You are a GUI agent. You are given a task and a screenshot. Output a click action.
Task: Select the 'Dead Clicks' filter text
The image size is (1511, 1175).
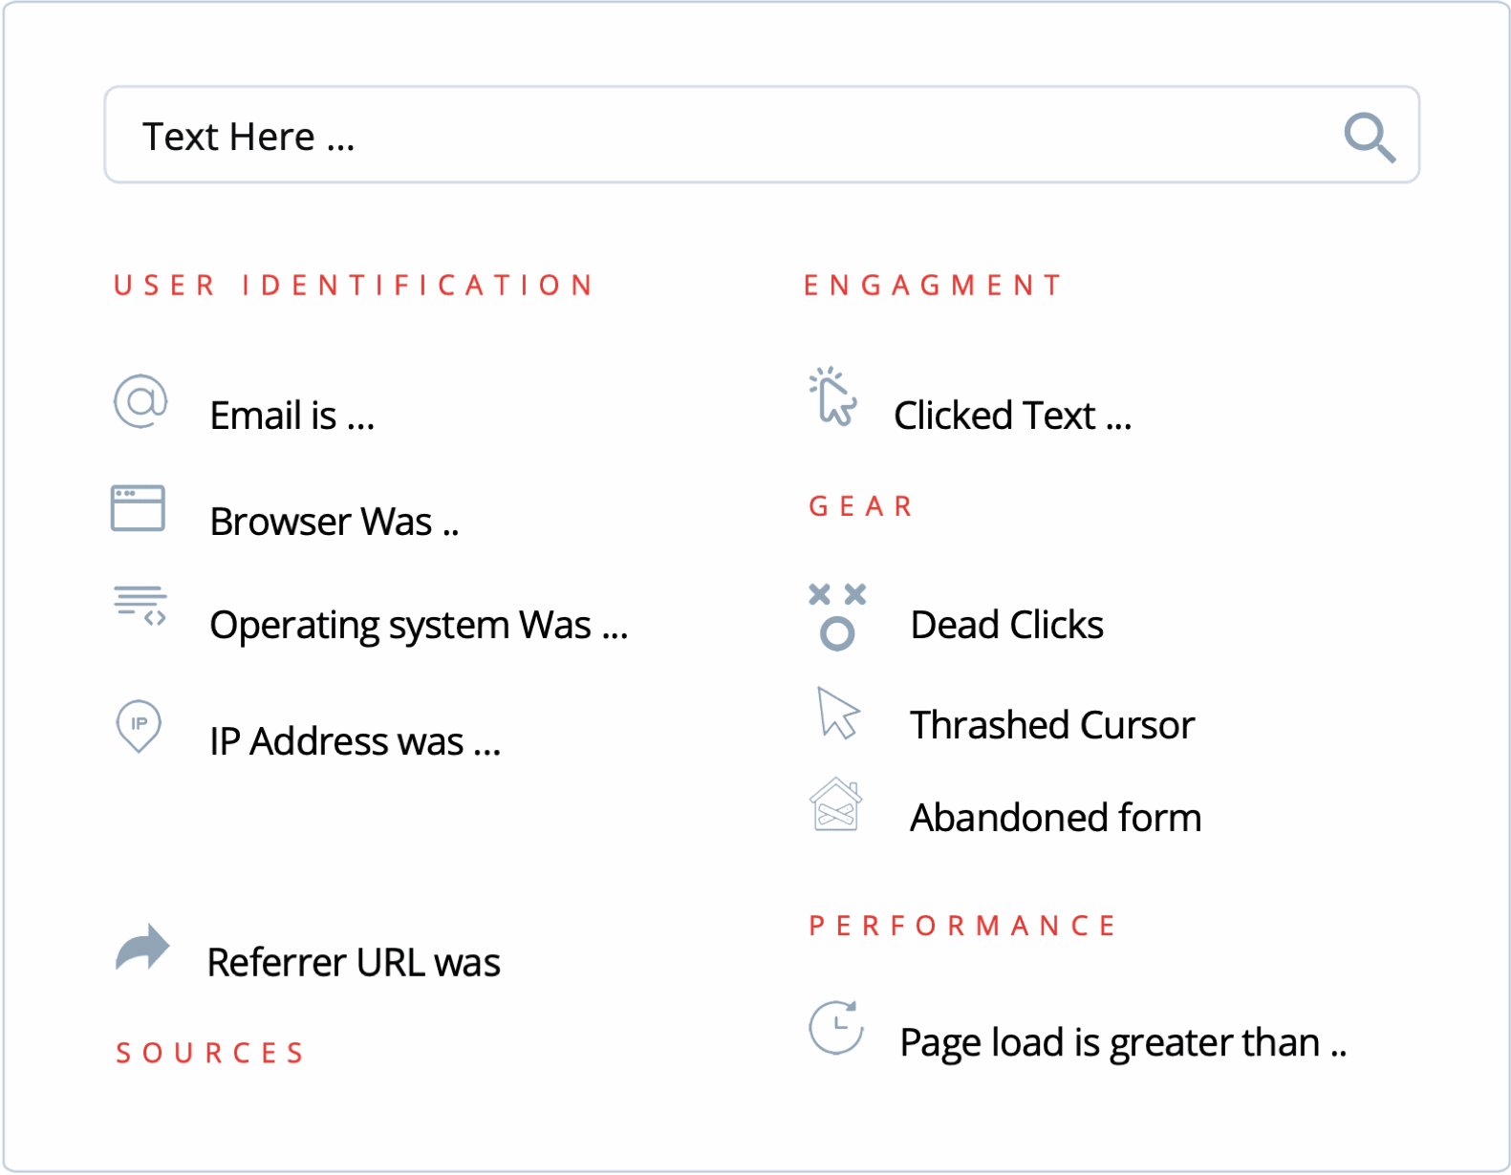pyautogui.click(x=1006, y=626)
